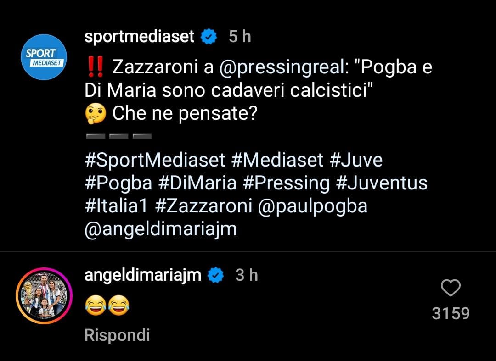Open the Sport Mediaset profile picture
This screenshot has height=361, width=496.
point(44,57)
